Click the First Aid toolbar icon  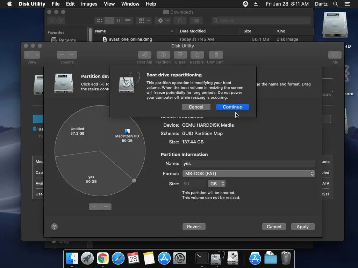(x=144, y=55)
